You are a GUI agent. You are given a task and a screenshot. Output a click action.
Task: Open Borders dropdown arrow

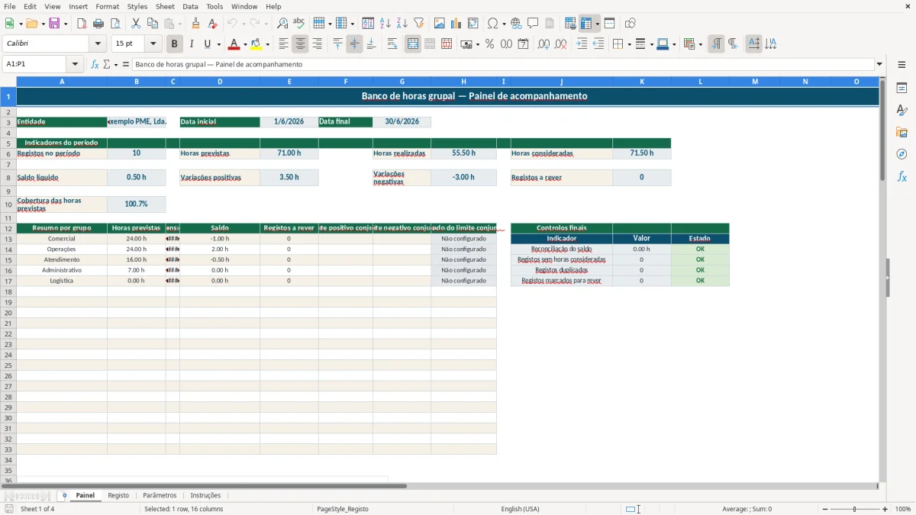628,44
